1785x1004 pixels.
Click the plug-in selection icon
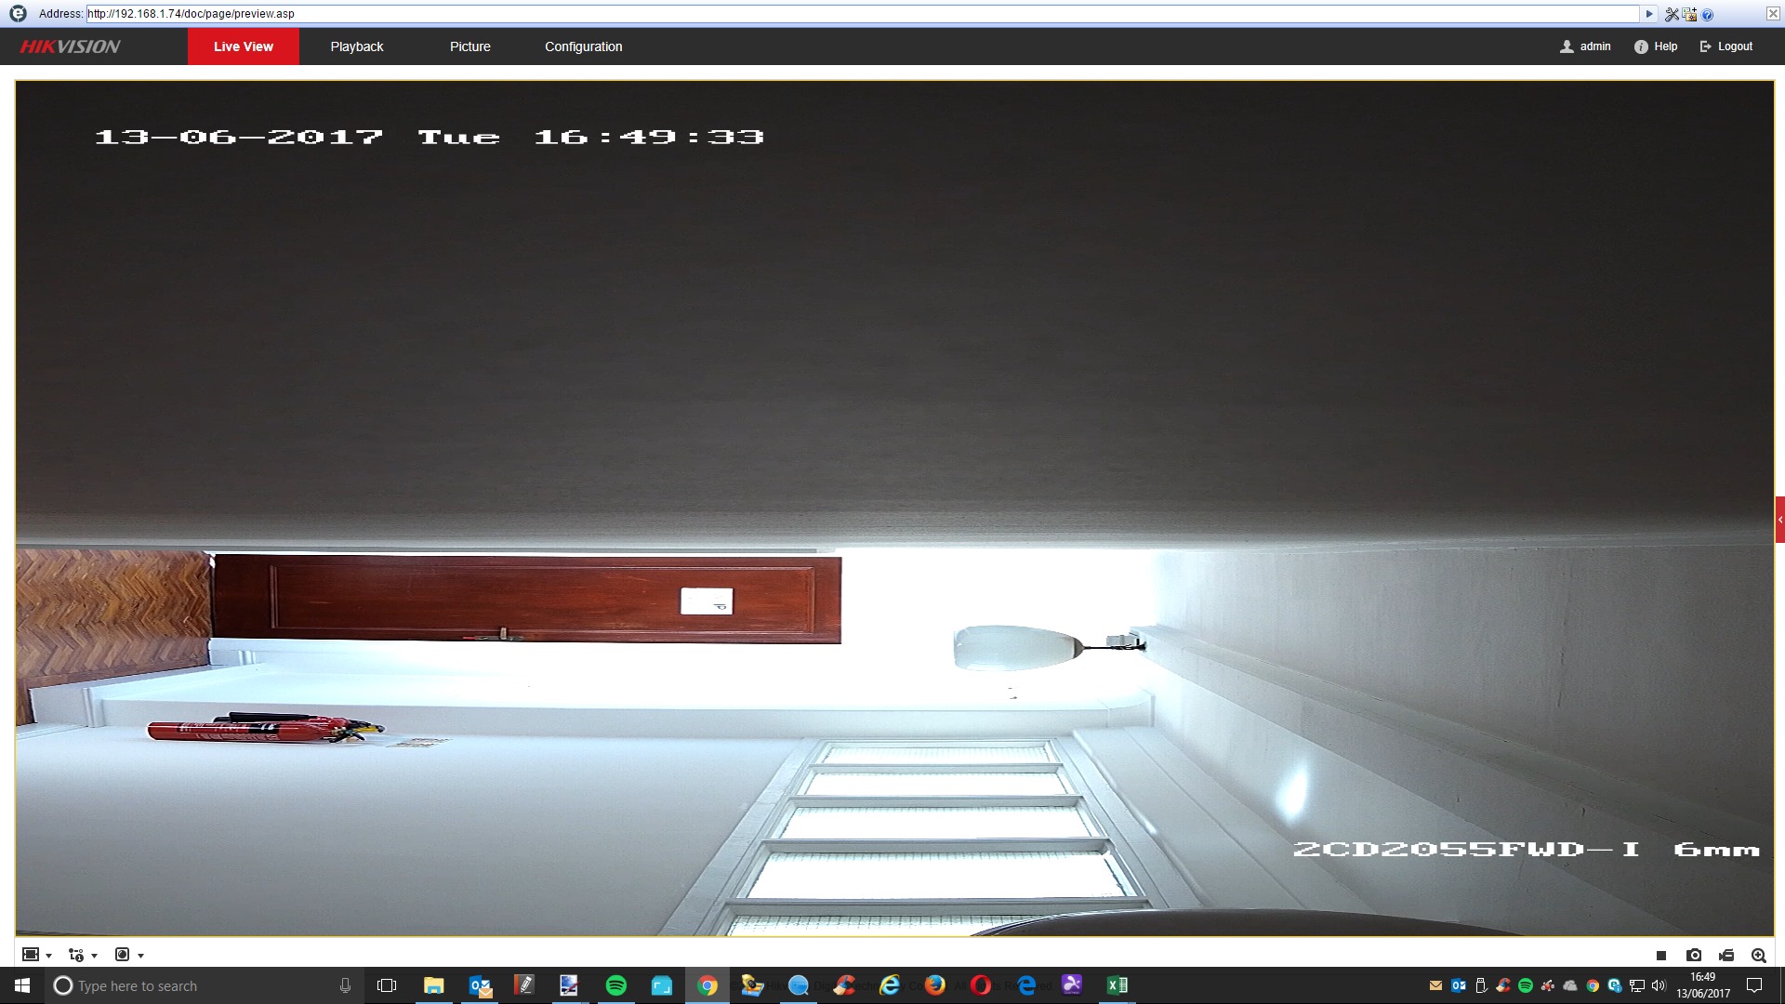(x=122, y=955)
